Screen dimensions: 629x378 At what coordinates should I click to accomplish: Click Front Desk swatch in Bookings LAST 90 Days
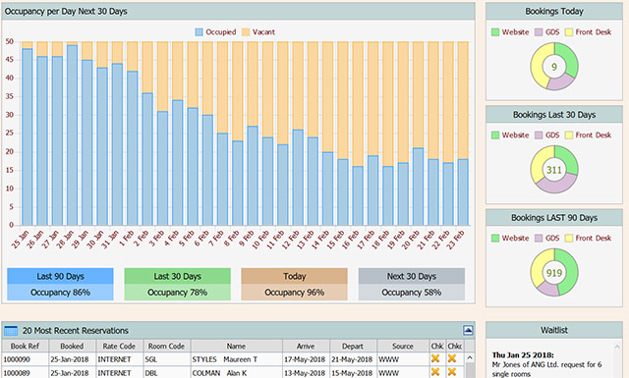tap(569, 239)
